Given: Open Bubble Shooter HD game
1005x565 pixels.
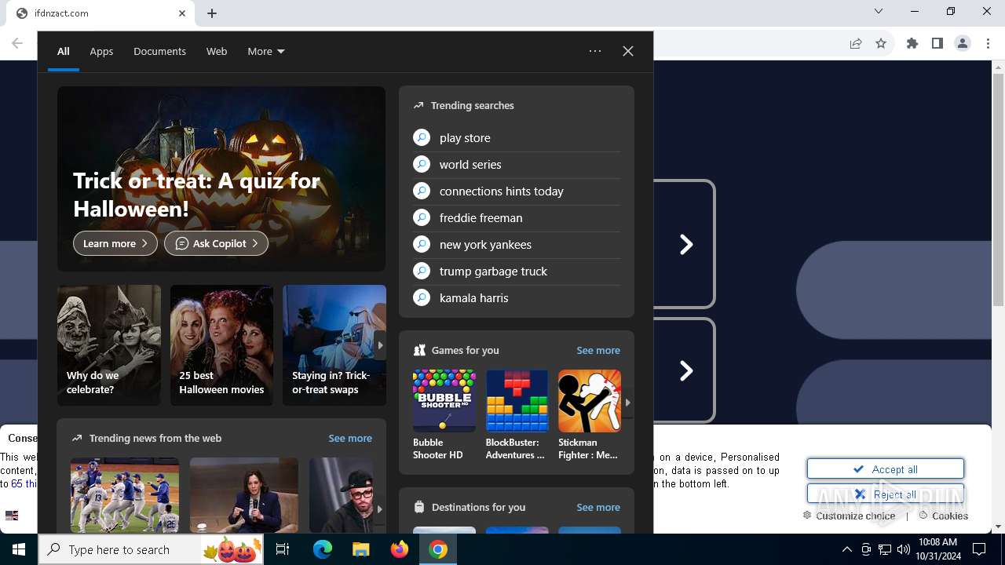Looking at the screenshot, I should (444, 415).
